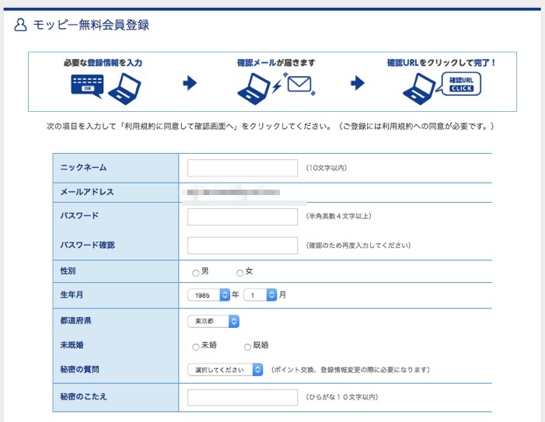
Task: Focus the 秘密のこたえ input field
Action: tap(243, 397)
